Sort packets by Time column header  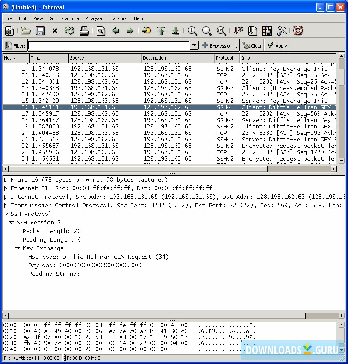[49, 58]
